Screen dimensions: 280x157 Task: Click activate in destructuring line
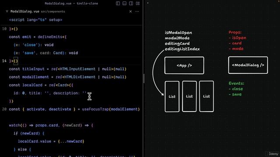(x=35, y=109)
